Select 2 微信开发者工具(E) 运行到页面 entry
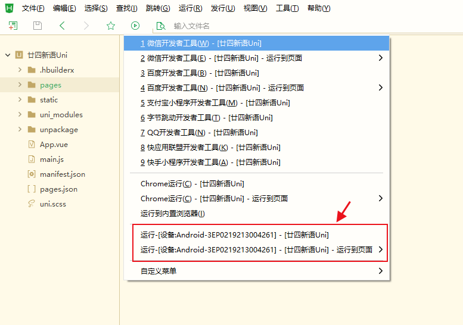The image size is (463, 325). click(x=257, y=58)
